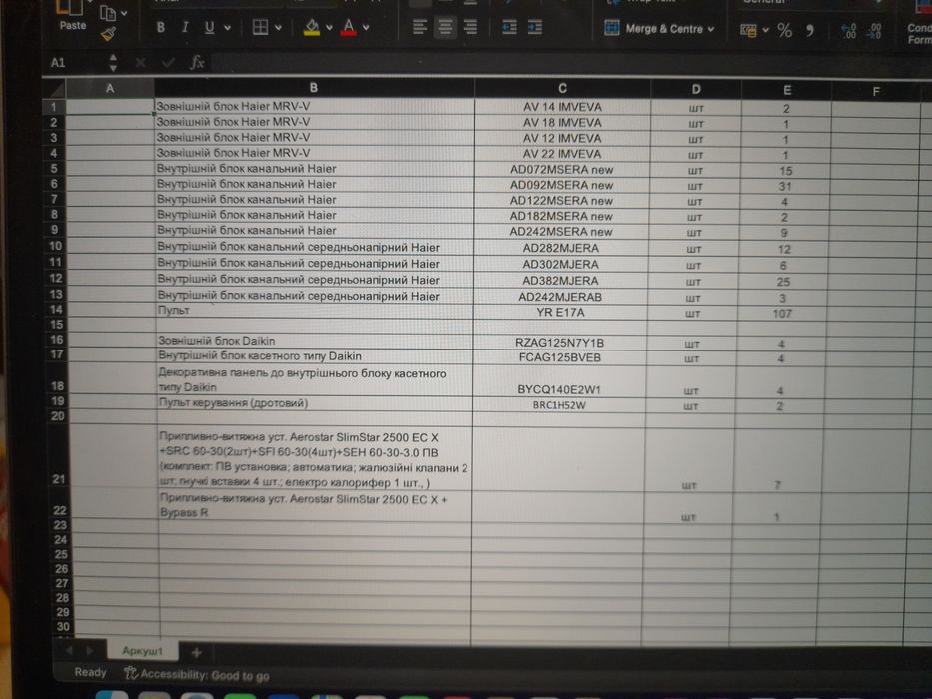Image resolution: width=932 pixels, height=699 pixels.
Task: Open the fill colour dropdown arrow
Action: point(329,28)
